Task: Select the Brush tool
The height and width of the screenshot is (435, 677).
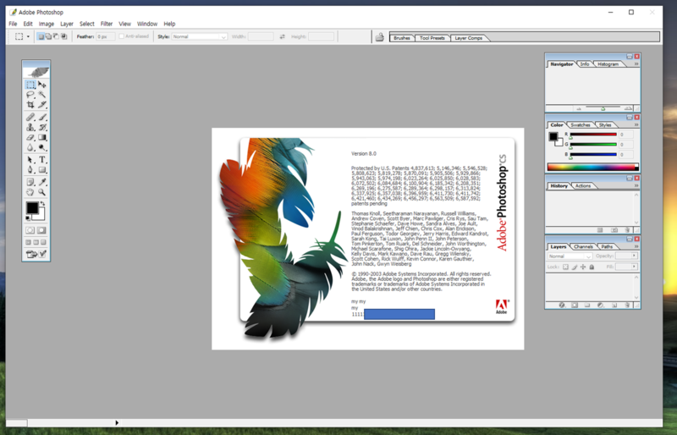Action: (42, 117)
